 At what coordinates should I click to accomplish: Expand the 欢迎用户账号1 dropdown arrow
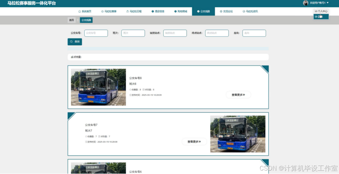[328, 3]
